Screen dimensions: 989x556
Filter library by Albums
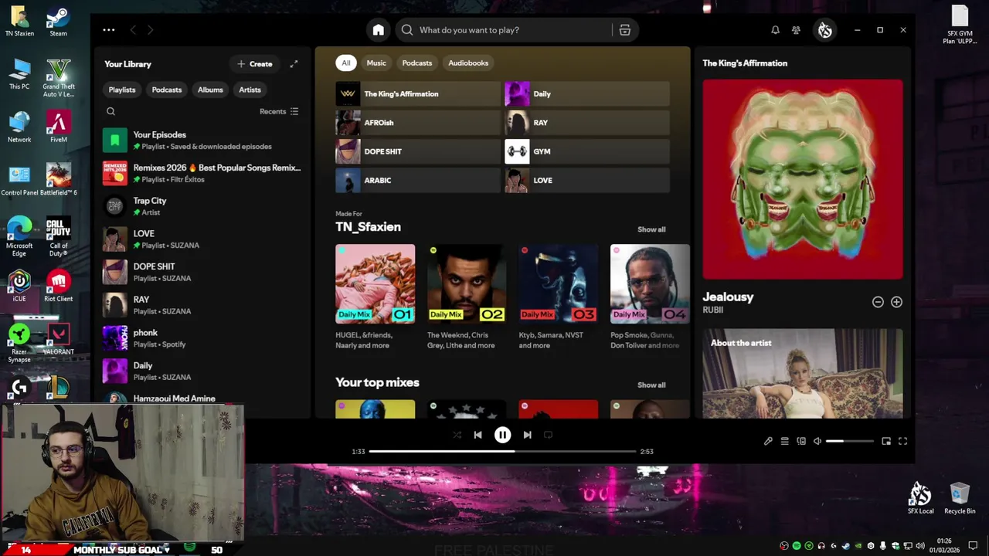point(210,90)
